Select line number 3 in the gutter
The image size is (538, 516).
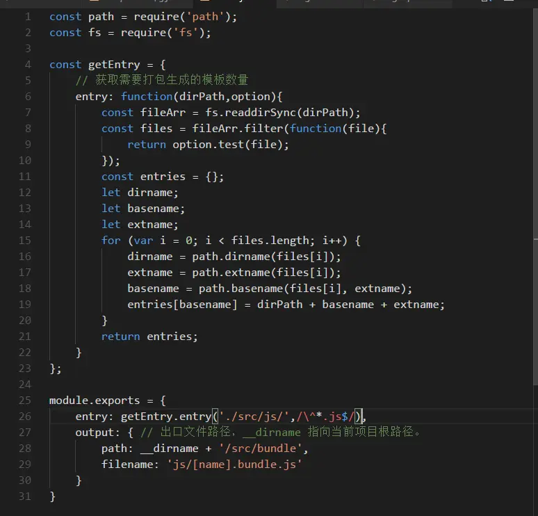(28, 49)
